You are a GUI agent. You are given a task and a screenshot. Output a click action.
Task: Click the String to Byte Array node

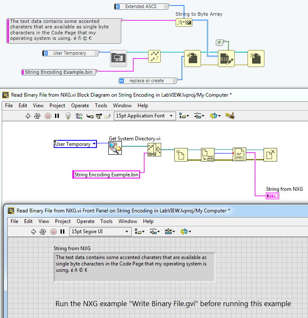(x=184, y=22)
